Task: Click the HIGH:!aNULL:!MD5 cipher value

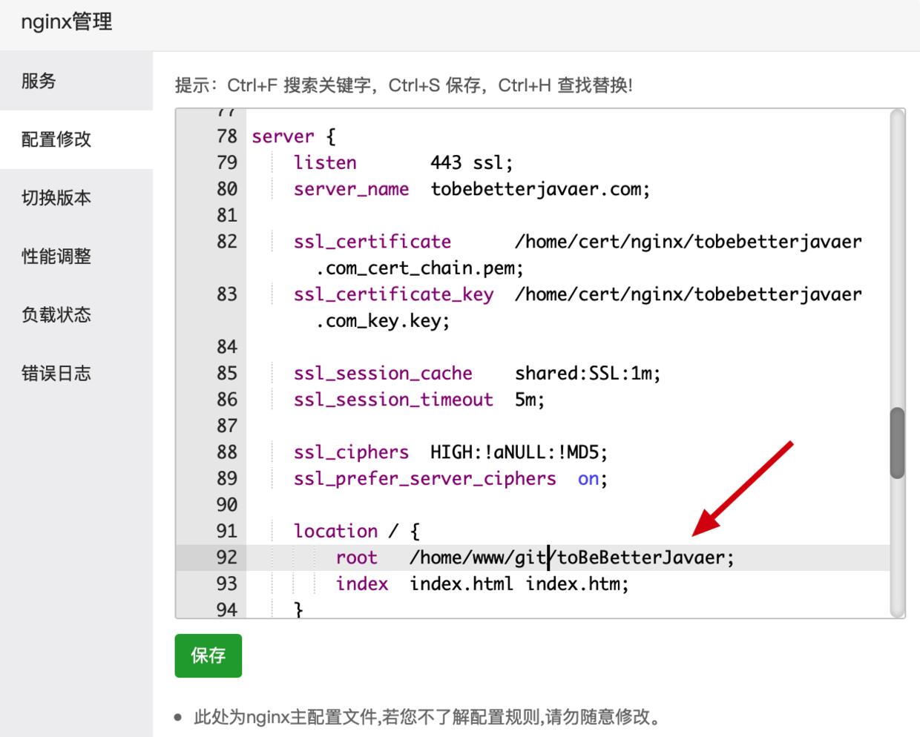Action: [518, 453]
